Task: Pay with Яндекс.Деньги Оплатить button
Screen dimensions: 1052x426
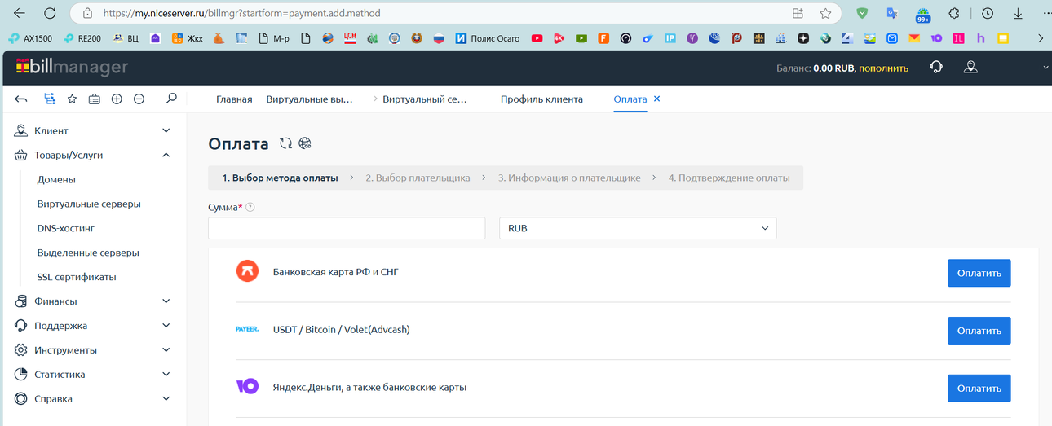Action: tap(979, 388)
